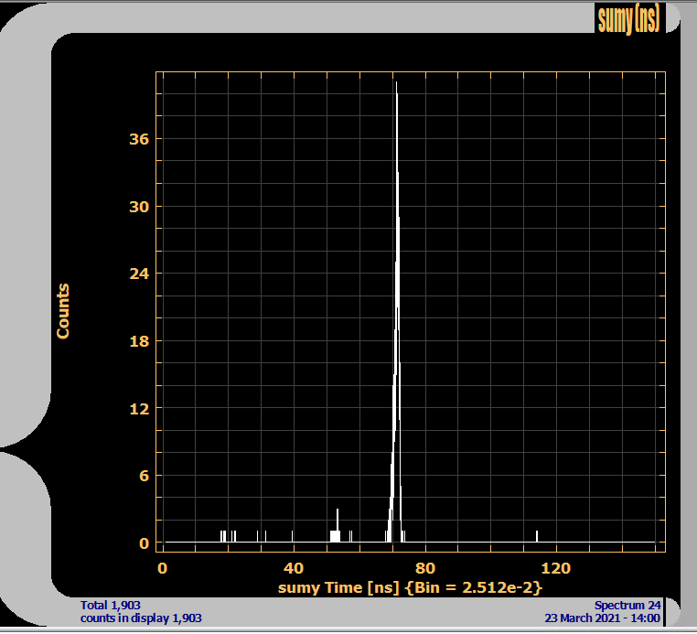Click the 40 tick on the x-axis
Image resolution: width=697 pixels, height=634 pixels.
[294, 568]
